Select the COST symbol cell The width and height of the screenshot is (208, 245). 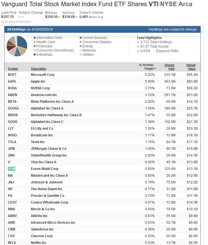[12, 202]
